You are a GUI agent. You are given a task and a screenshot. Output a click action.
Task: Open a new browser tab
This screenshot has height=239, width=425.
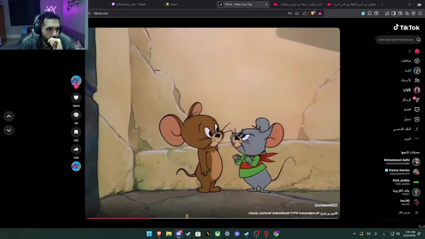pos(382,4)
